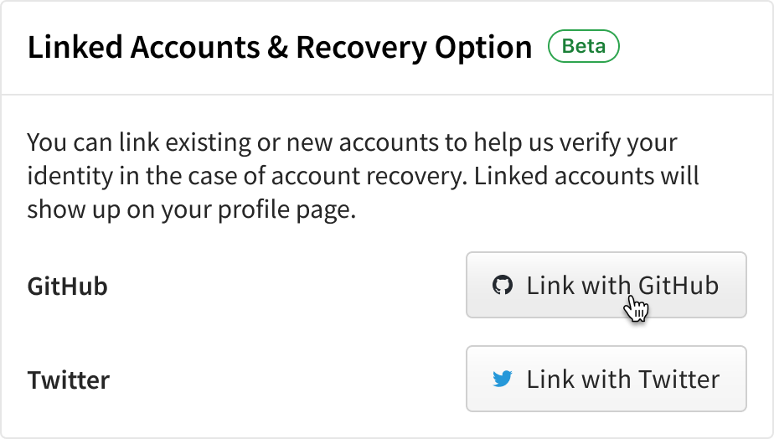The image size is (774, 439).
Task: Click the GitHub octocat icon
Action: click(x=502, y=286)
